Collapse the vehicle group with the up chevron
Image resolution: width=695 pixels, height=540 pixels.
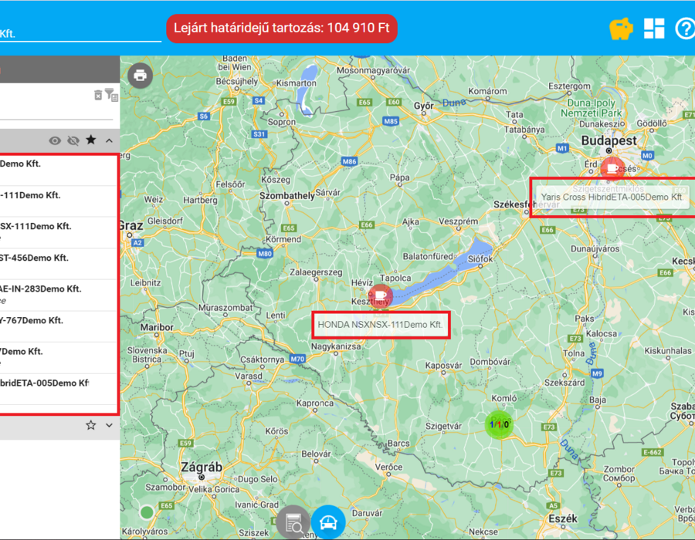109,140
